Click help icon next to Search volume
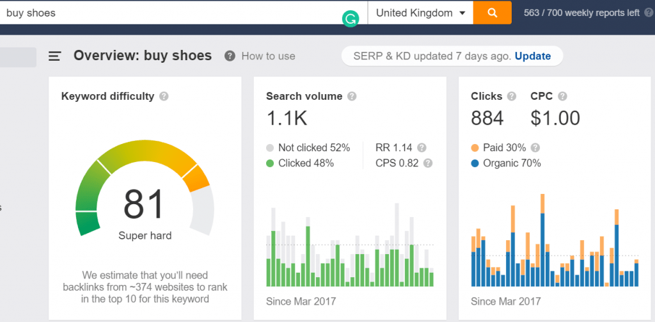Image resolution: width=655 pixels, height=322 pixels. pos(352,97)
